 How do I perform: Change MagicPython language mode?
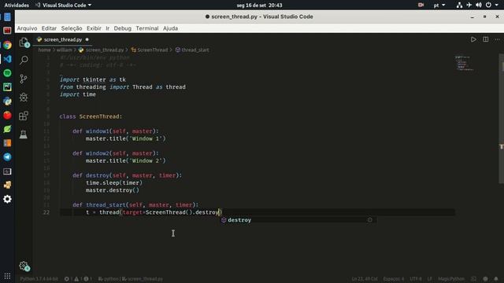tap(451, 279)
